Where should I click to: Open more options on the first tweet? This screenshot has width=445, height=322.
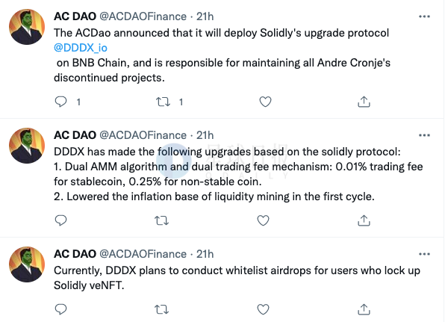[x=424, y=16]
